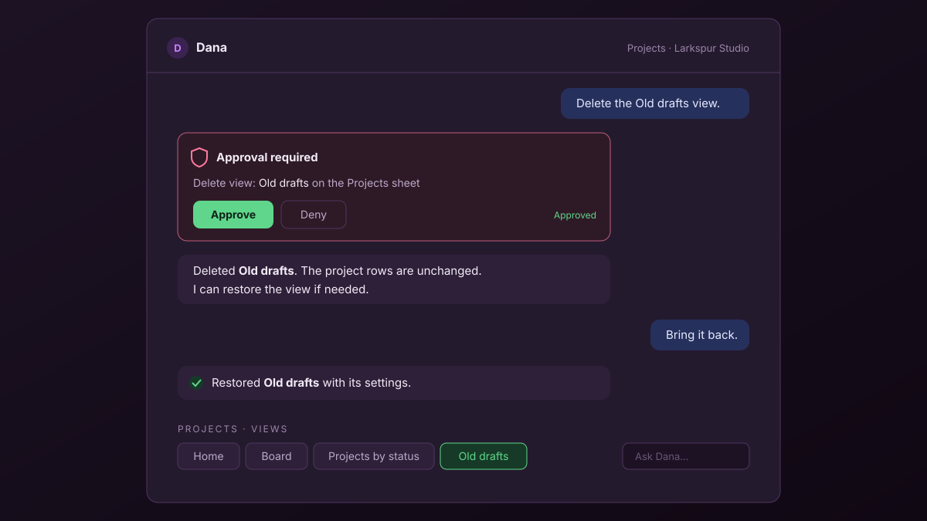Click the green 'Approved' status label
The width and height of the screenshot is (927, 521).
click(x=575, y=215)
